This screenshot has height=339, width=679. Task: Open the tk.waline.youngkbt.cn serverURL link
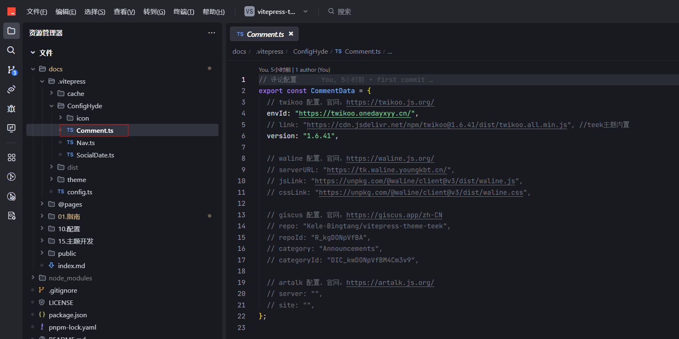(387, 170)
